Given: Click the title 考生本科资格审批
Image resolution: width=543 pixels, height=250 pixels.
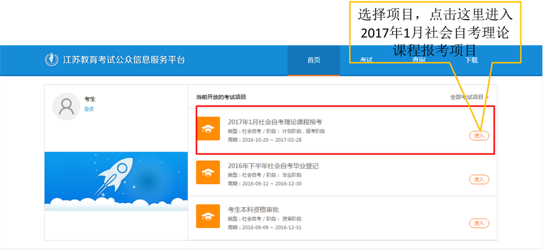Looking at the screenshot, I should click(x=253, y=210).
